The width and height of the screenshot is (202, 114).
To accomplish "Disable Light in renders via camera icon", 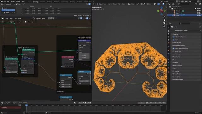I will [200, 13].
